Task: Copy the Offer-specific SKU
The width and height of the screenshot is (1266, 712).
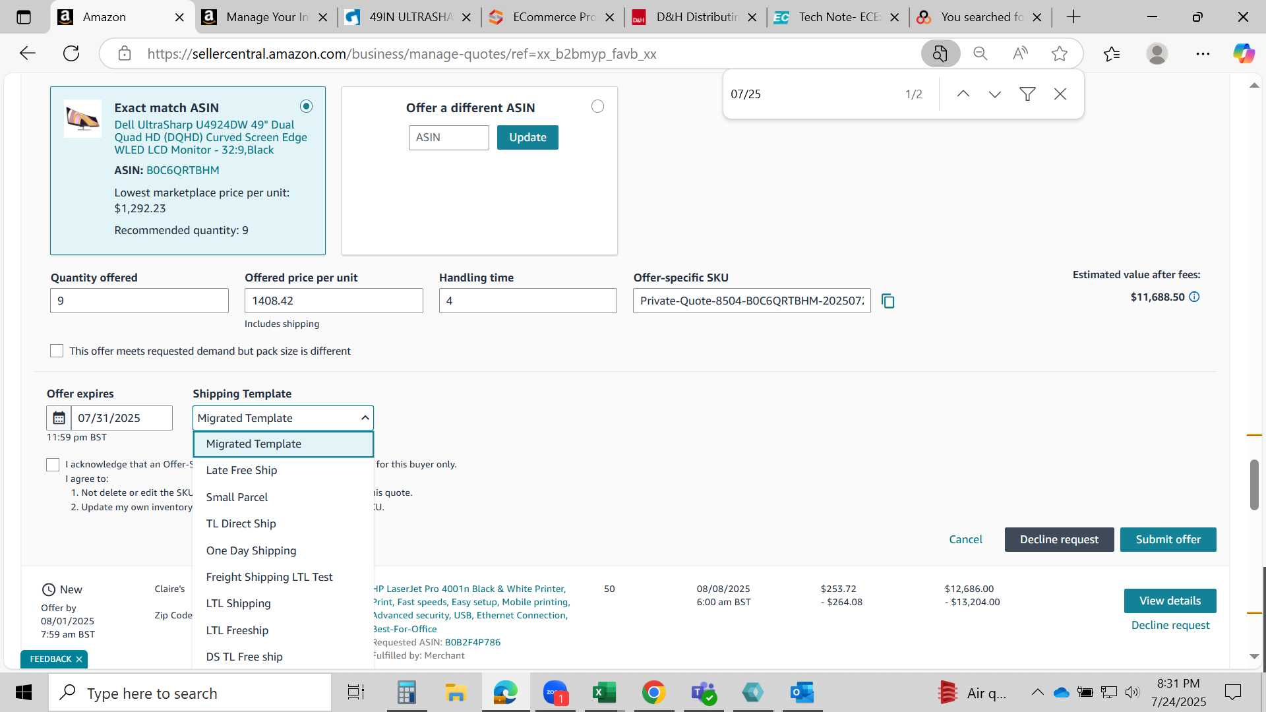Action: click(888, 301)
